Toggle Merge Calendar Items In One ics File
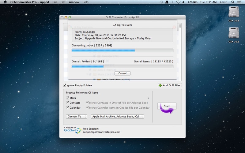This screenshot has width=245, height=153. tap(87, 107)
